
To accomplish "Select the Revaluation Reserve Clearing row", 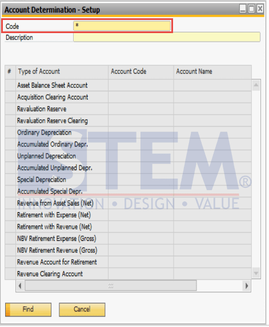I will tap(128, 121).
